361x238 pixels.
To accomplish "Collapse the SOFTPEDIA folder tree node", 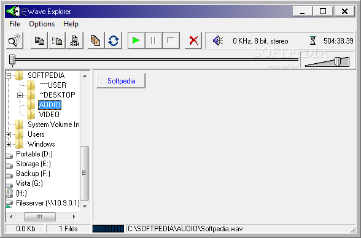I will pos(9,75).
